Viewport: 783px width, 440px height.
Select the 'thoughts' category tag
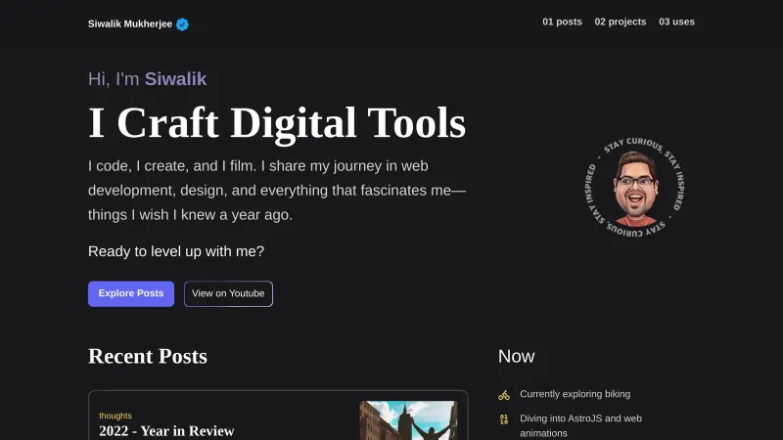coord(115,416)
